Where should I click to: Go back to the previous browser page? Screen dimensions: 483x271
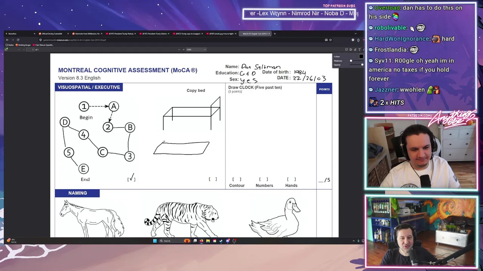tap(7, 40)
